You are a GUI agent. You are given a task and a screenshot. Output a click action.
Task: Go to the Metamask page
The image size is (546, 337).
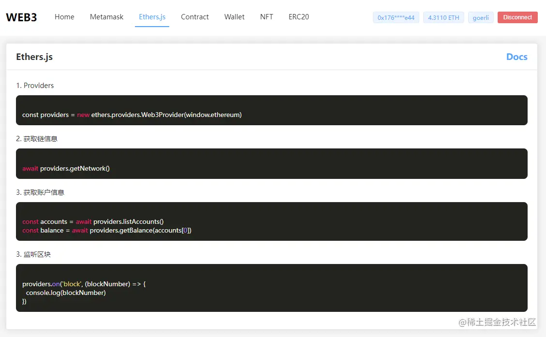106,17
